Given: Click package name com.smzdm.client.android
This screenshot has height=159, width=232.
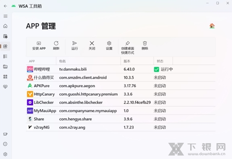Looking at the screenshot, I should click(83, 78).
